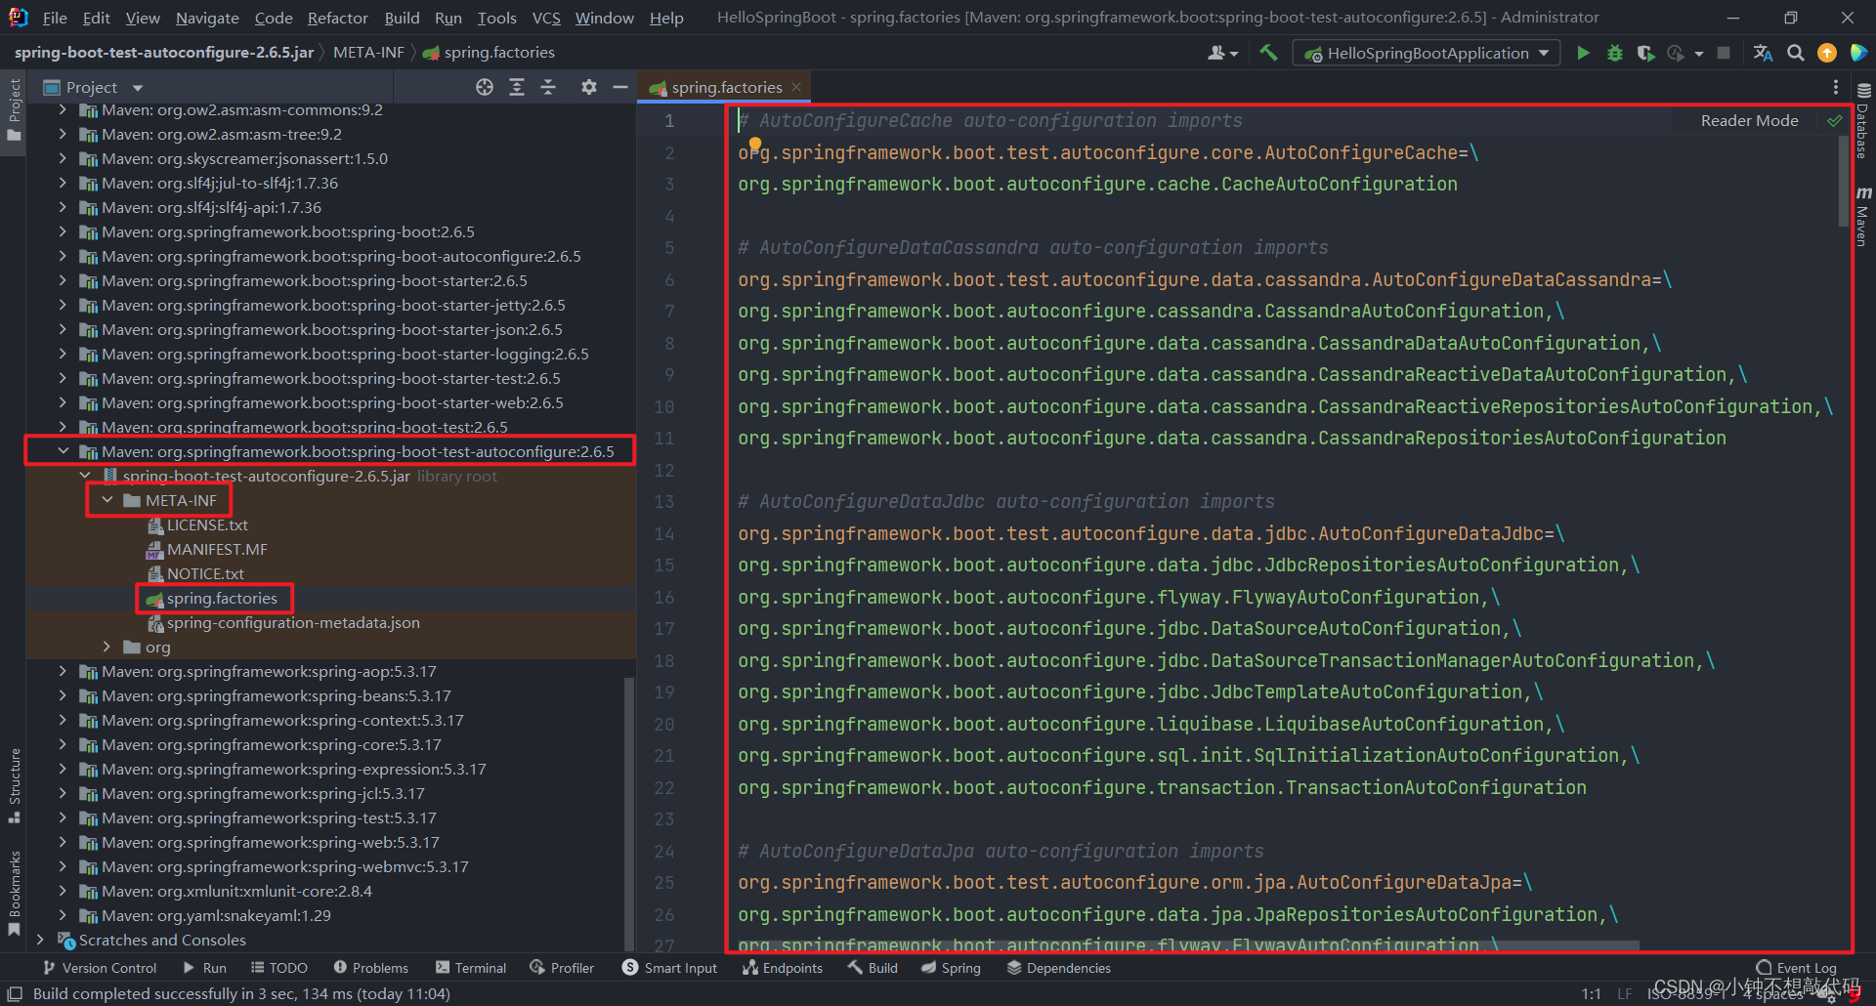Select opened file locate target icon
Image resolution: width=1876 pixels, height=1006 pixels.
[485, 87]
